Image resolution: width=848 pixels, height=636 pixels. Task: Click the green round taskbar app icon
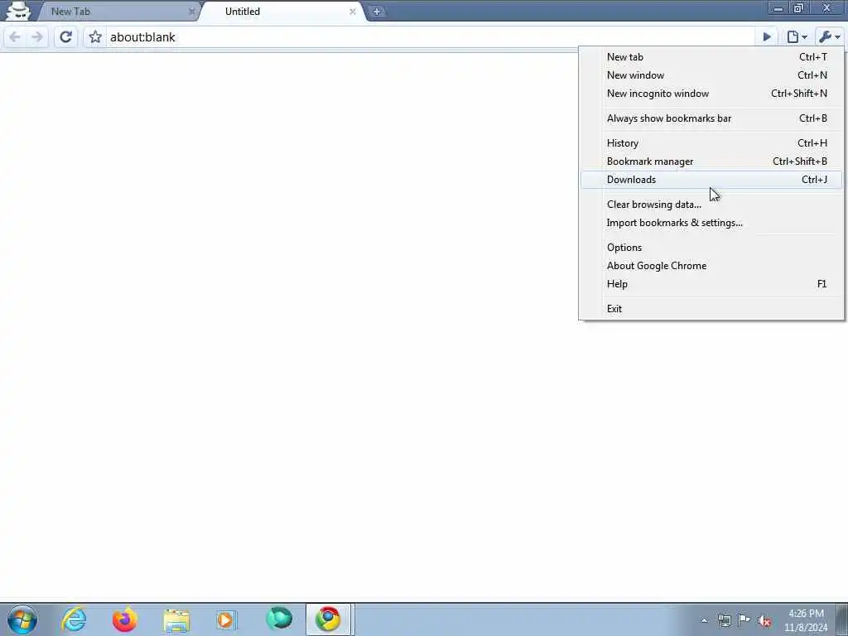coord(279,619)
